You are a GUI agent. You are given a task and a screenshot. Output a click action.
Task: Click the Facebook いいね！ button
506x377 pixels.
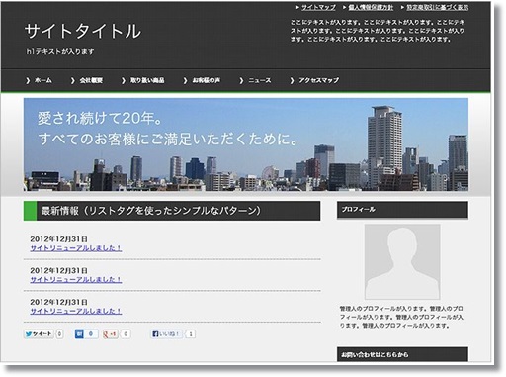coord(166,334)
